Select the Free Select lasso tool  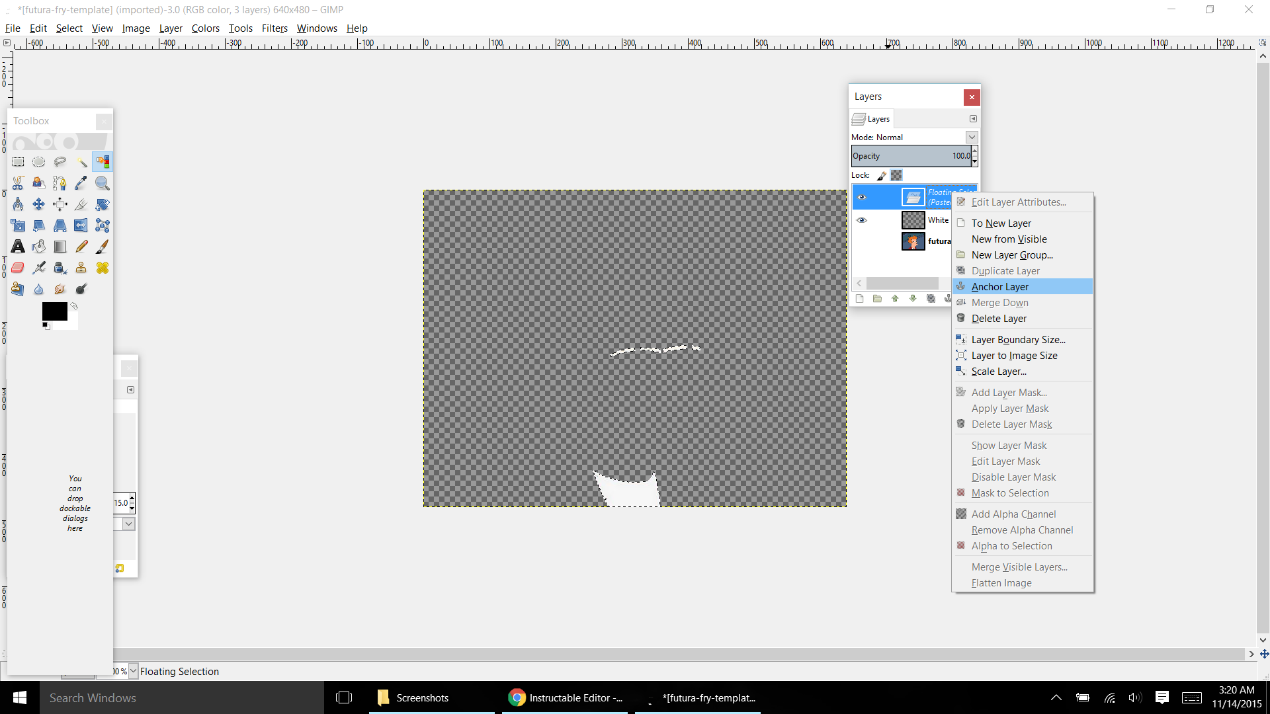pyautogui.click(x=60, y=162)
